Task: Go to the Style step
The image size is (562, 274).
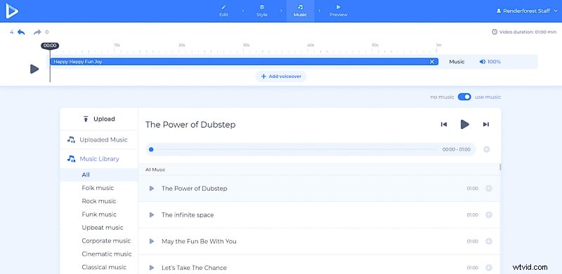Action: click(262, 11)
